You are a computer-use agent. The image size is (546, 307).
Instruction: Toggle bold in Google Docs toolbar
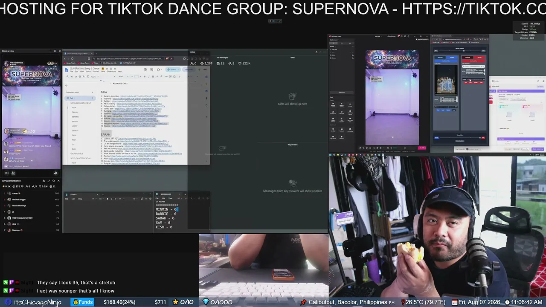click(145, 77)
